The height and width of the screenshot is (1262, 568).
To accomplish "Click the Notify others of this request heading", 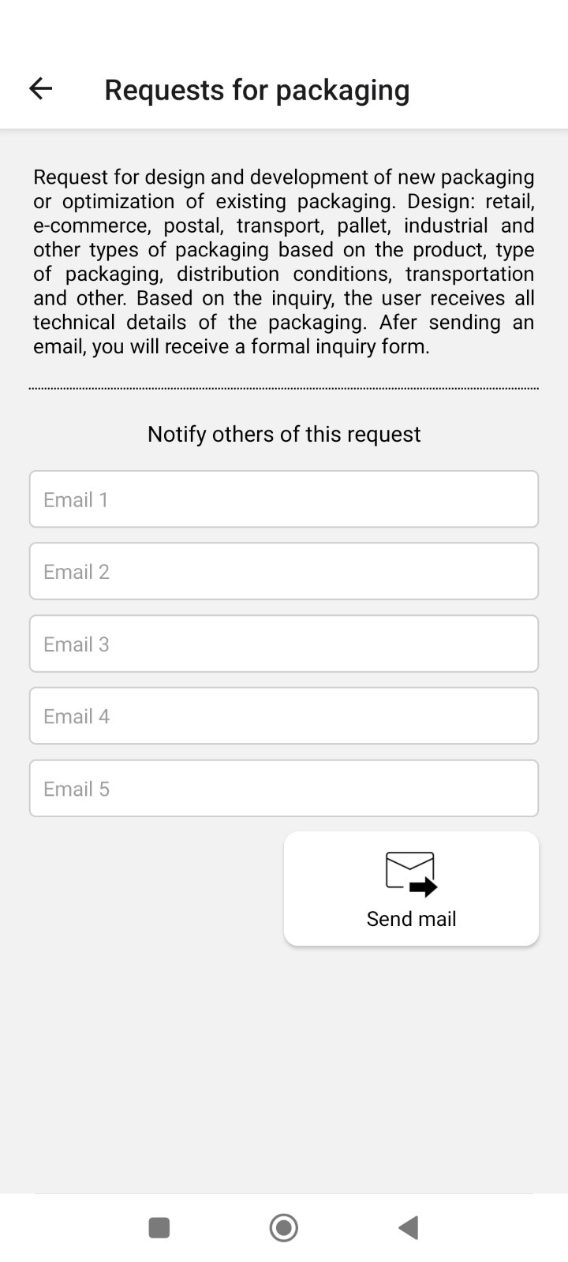I will pyautogui.click(x=284, y=434).
